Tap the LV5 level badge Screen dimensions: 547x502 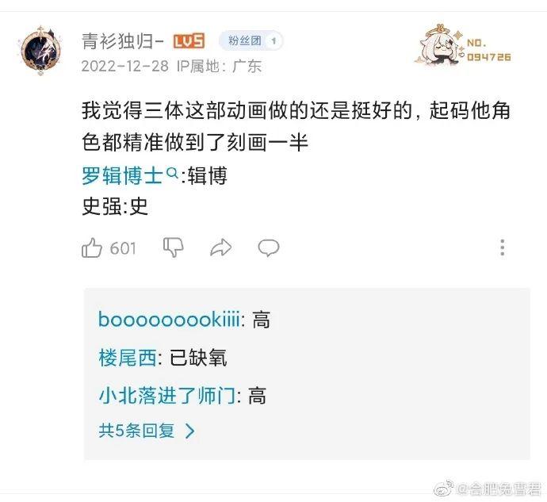189,41
